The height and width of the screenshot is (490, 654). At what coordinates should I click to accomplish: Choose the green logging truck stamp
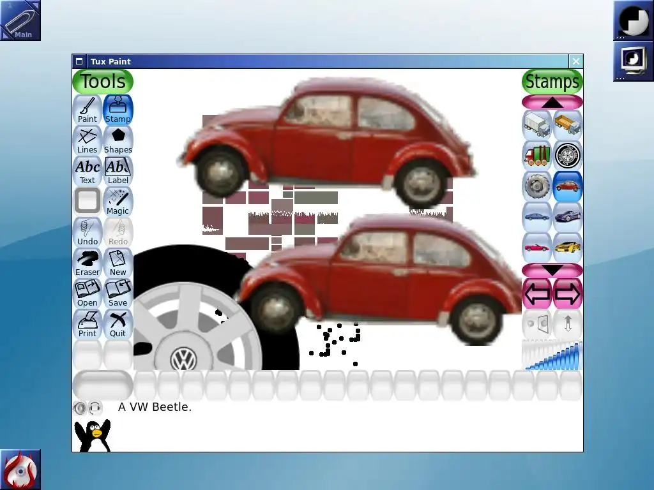point(536,156)
